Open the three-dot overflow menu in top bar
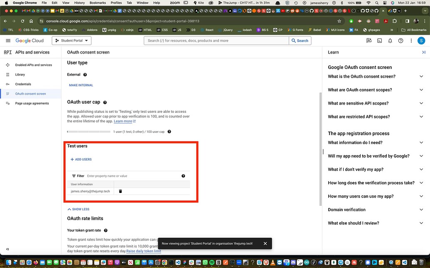 pyautogui.click(x=411, y=40)
